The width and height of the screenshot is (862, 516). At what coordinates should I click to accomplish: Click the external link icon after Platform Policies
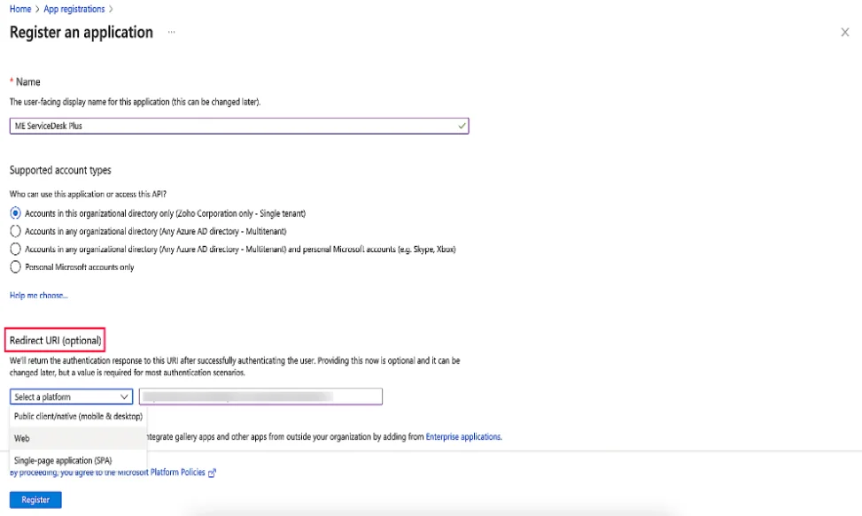[x=213, y=473]
